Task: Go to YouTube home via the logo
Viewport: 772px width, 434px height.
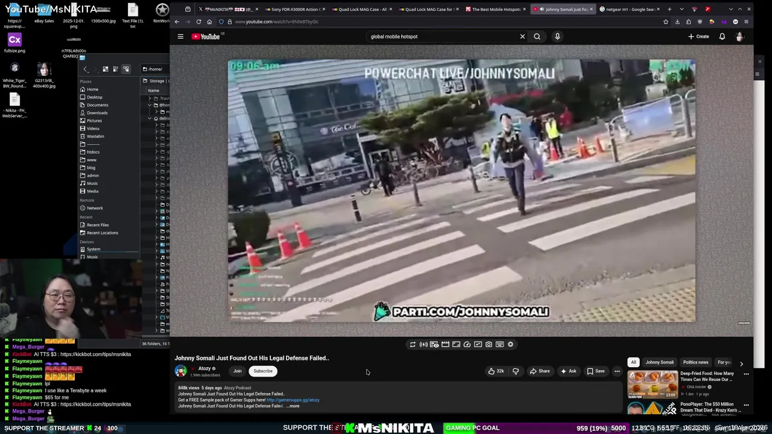Action: coord(206,37)
